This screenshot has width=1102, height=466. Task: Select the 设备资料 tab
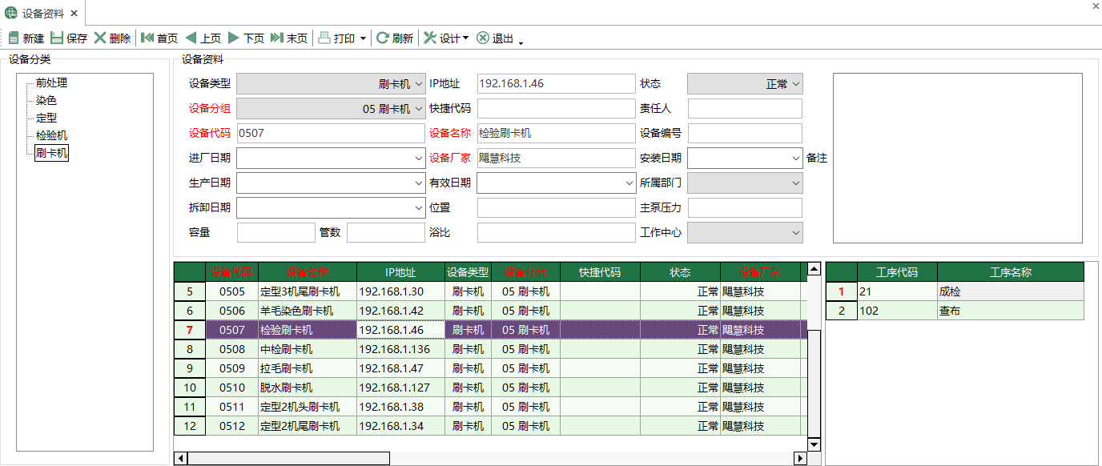coord(43,13)
